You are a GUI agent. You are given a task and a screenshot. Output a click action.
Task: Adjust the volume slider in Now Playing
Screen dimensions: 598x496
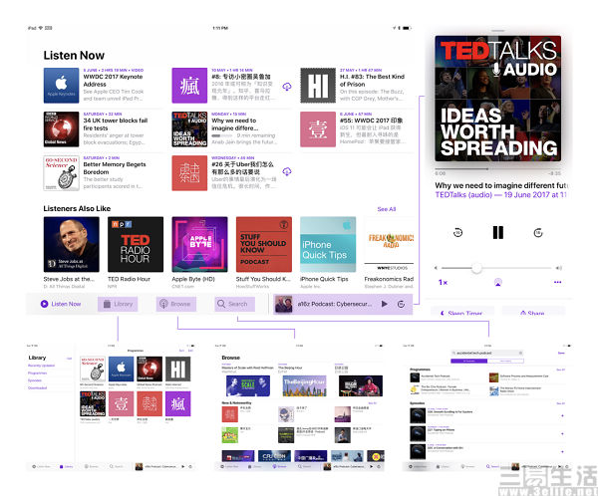coord(497,268)
